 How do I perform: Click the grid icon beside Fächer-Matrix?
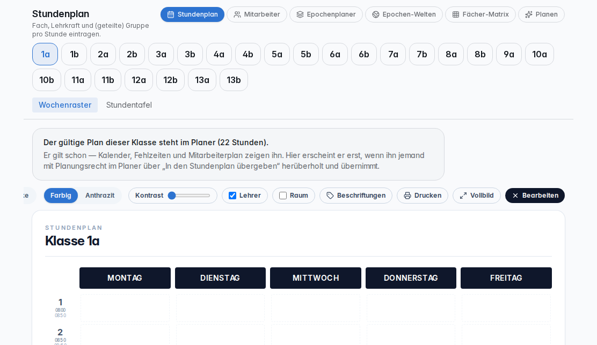pyautogui.click(x=456, y=14)
